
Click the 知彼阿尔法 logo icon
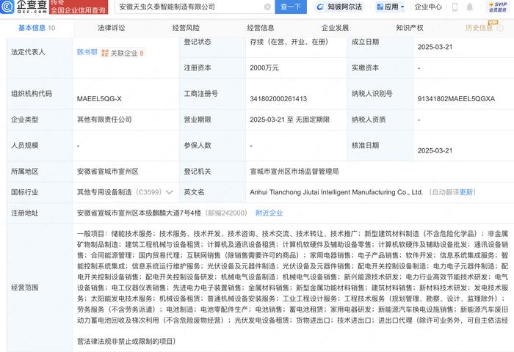pos(320,7)
